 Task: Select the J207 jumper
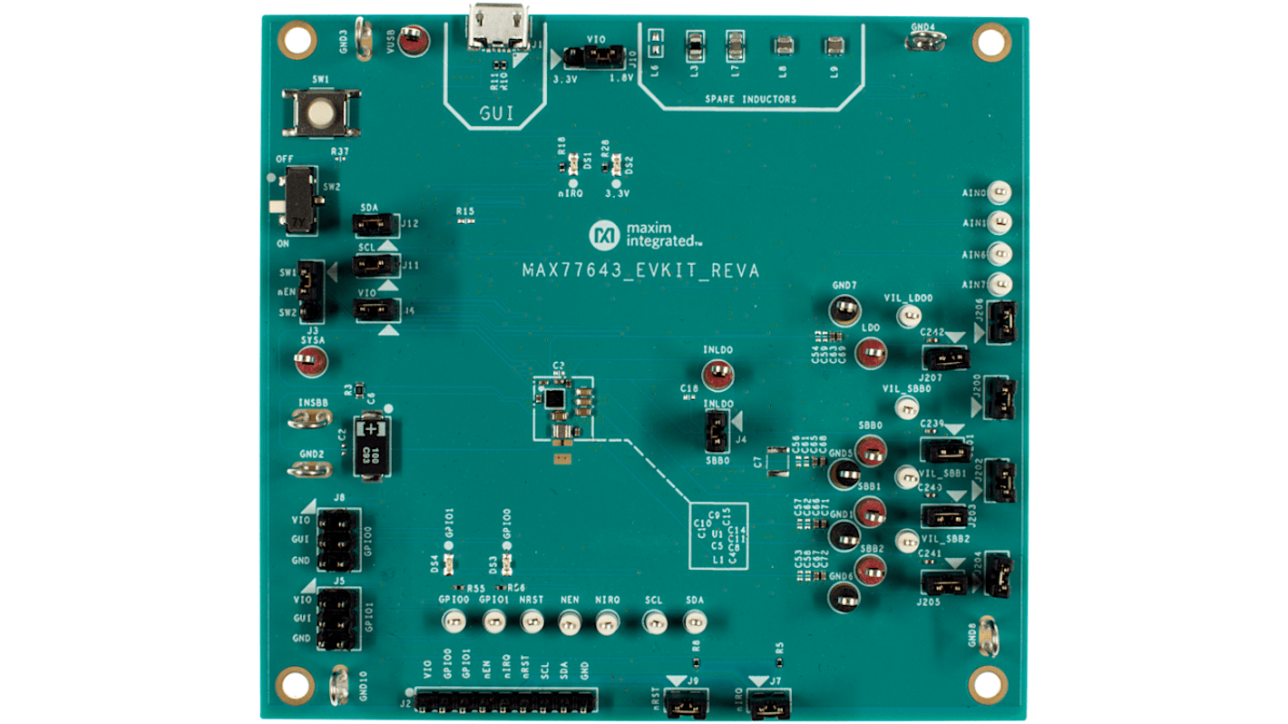click(x=945, y=358)
